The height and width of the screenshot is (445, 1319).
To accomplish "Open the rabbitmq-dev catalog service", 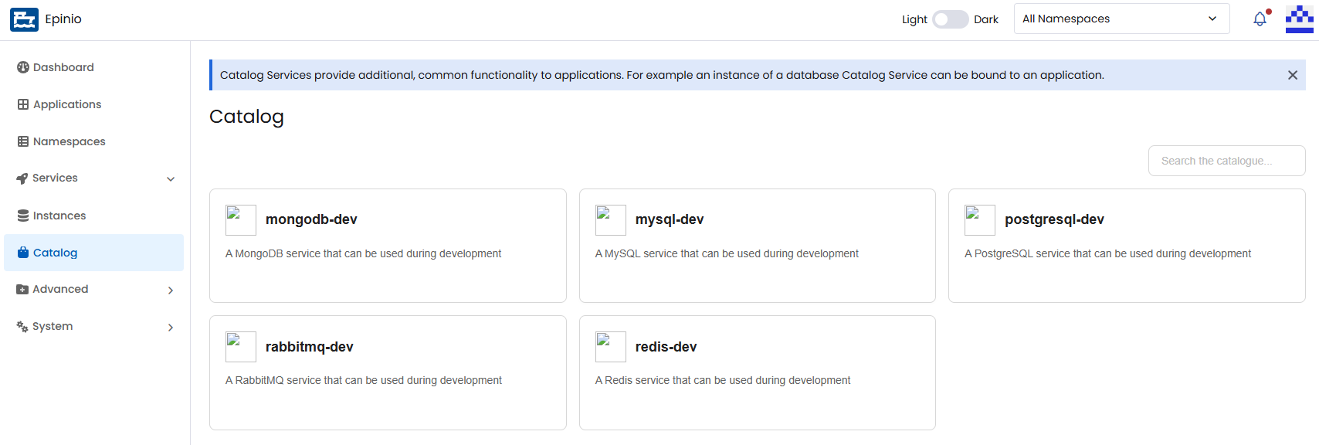I will [388, 372].
